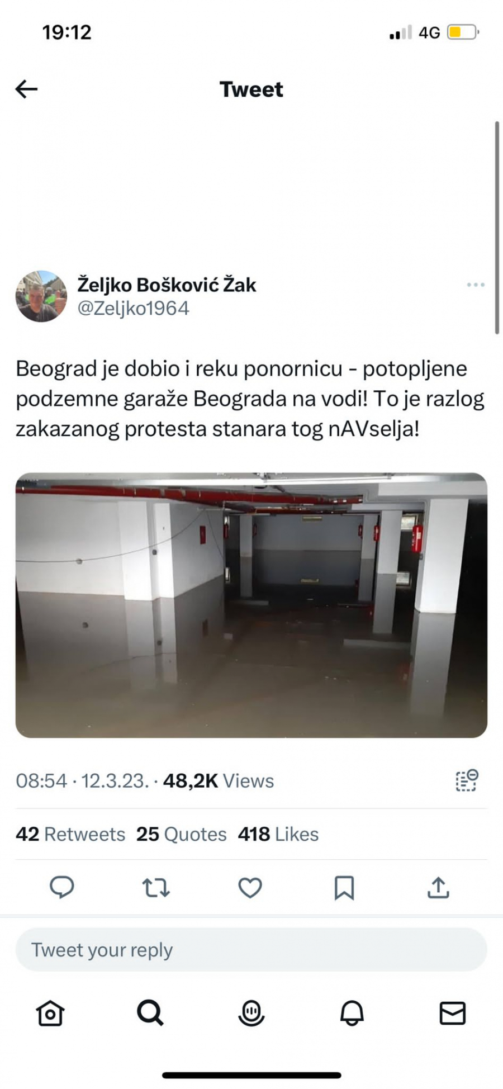
Task: Tap the back arrow icon
Action: pos(26,89)
